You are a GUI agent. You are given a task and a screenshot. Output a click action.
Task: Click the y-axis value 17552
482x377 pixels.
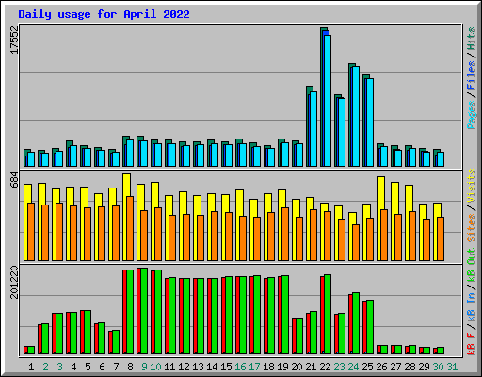14,41
